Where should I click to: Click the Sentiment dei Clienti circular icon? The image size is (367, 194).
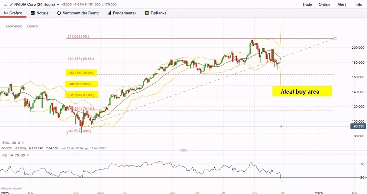[x=59, y=13]
